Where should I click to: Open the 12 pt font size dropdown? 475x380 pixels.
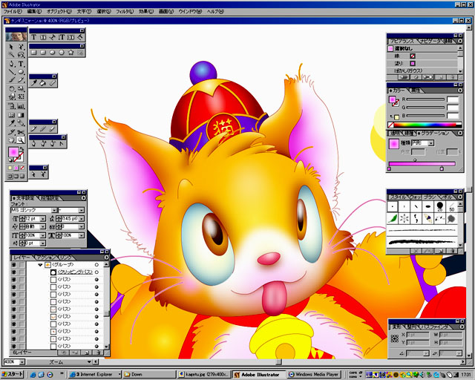(43, 218)
